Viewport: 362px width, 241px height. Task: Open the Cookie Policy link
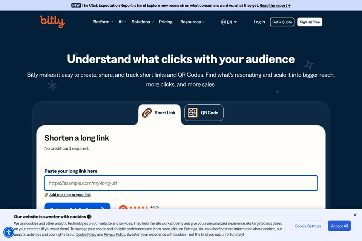86,235
